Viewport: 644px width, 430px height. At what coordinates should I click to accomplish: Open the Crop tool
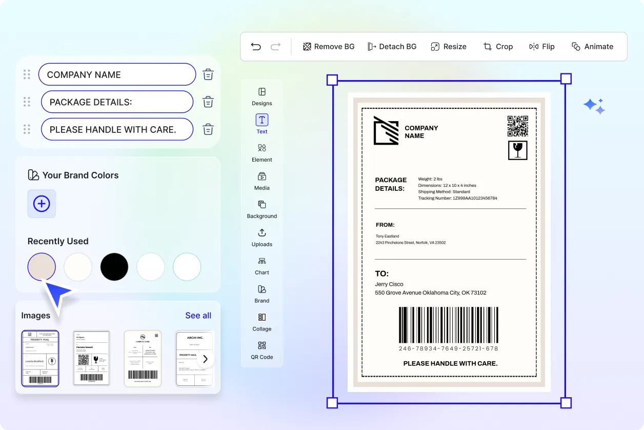498,46
